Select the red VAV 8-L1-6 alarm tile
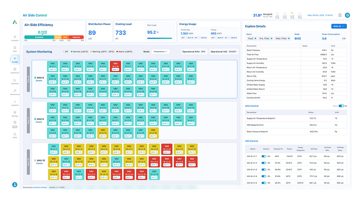The height and width of the screenshot is (201, 361). pyautogui.click(x=115, y=66)
